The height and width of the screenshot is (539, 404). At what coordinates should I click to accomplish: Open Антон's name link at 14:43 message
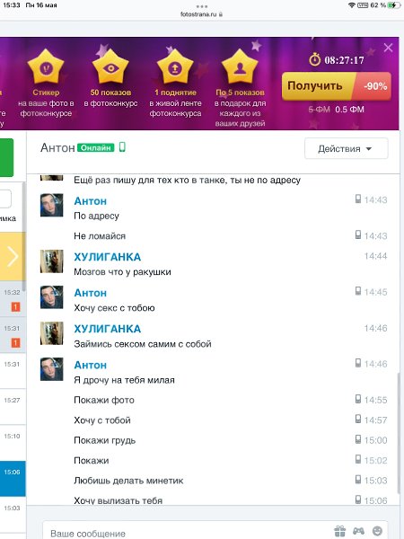click(91, 201)
